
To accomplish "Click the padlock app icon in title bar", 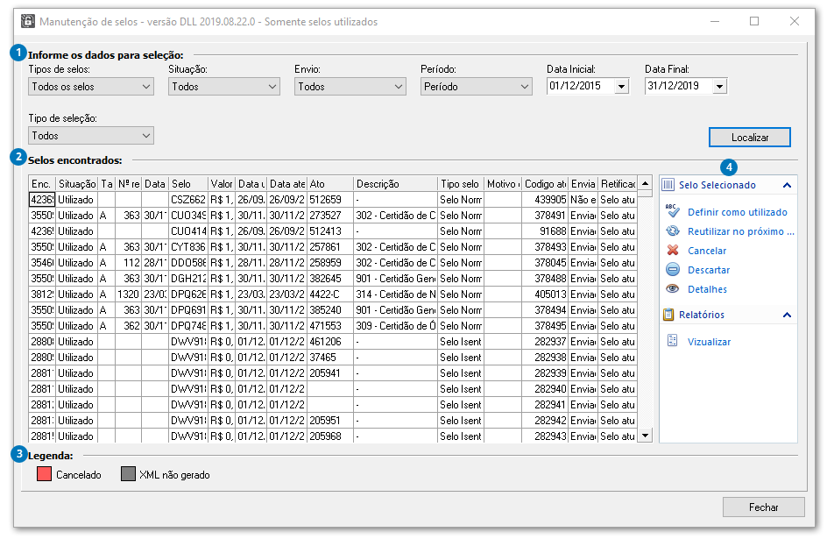I will [x=27, y=21].
